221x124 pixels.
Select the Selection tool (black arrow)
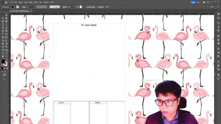click(3, 15)
